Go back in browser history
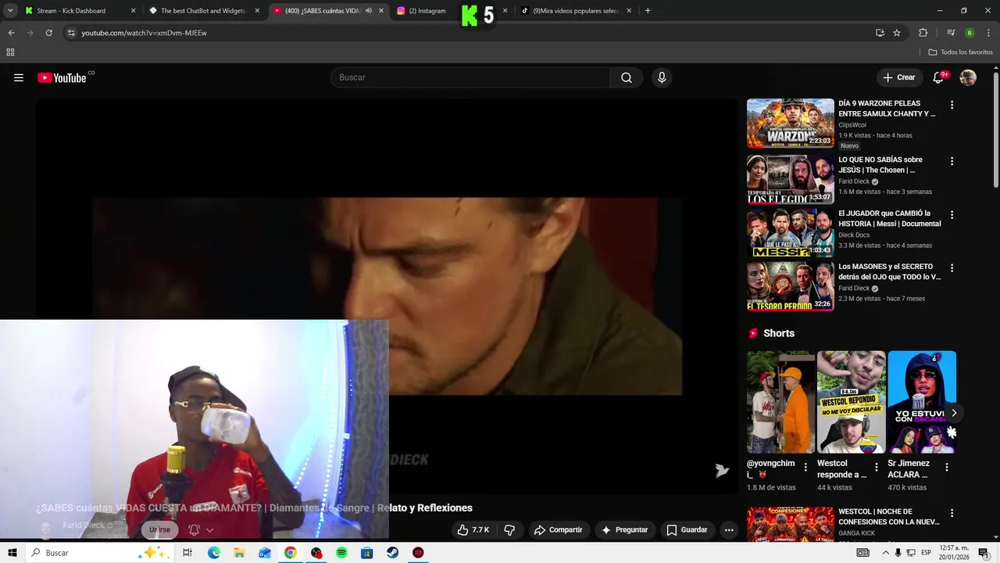The height and width of the screenshot is (563, 1000). point(11,33)
